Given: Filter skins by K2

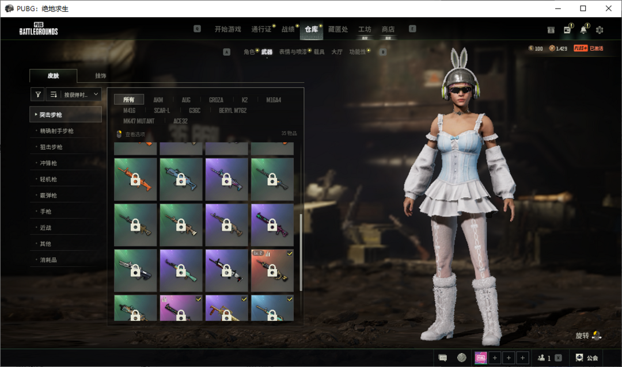Looking at the screenshot, I should tap(245, 100).
